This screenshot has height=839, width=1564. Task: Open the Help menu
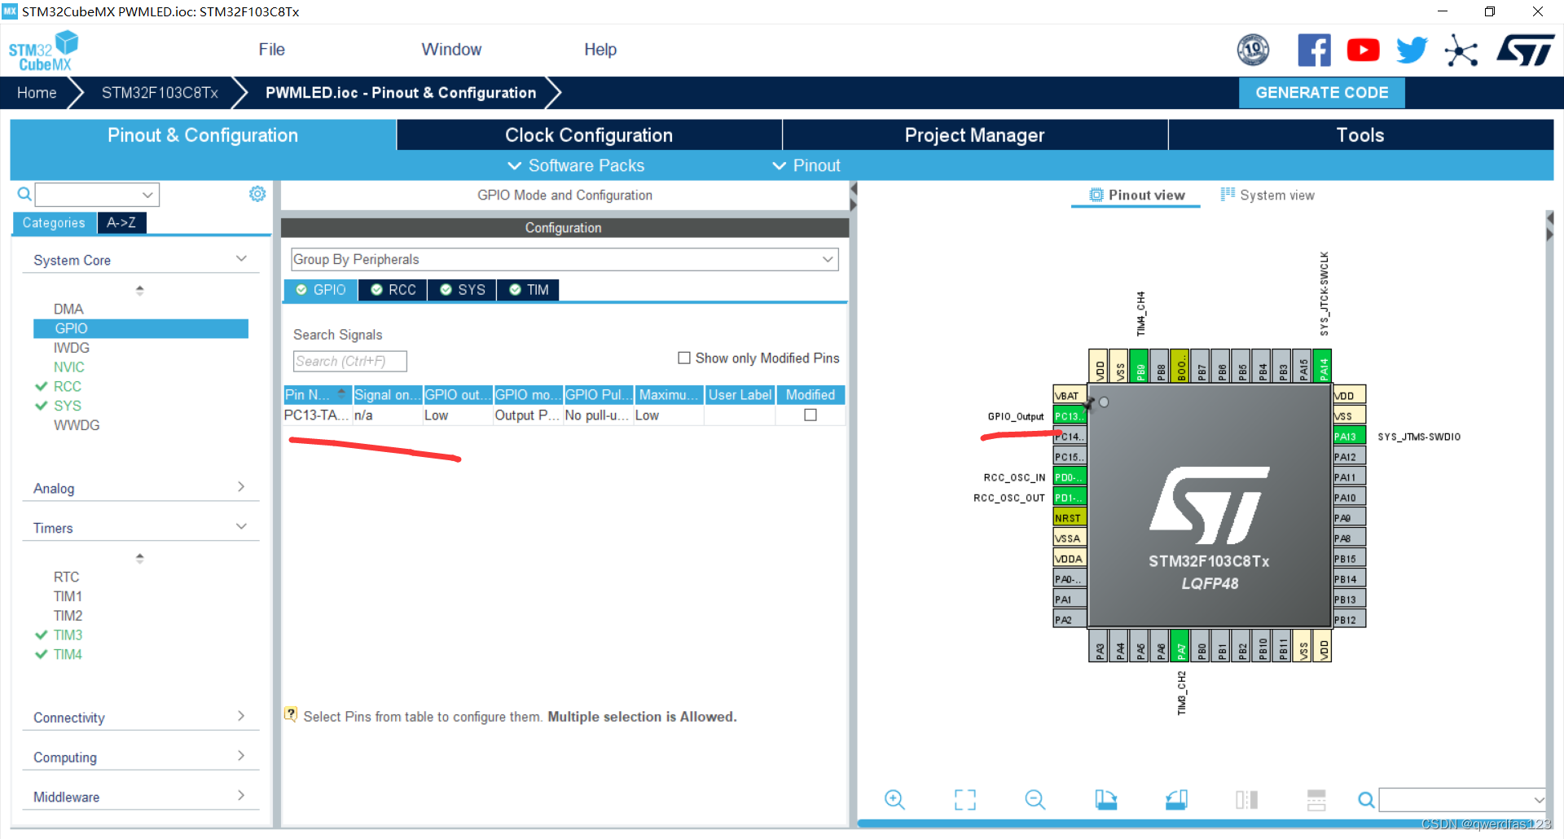[600, 50]
